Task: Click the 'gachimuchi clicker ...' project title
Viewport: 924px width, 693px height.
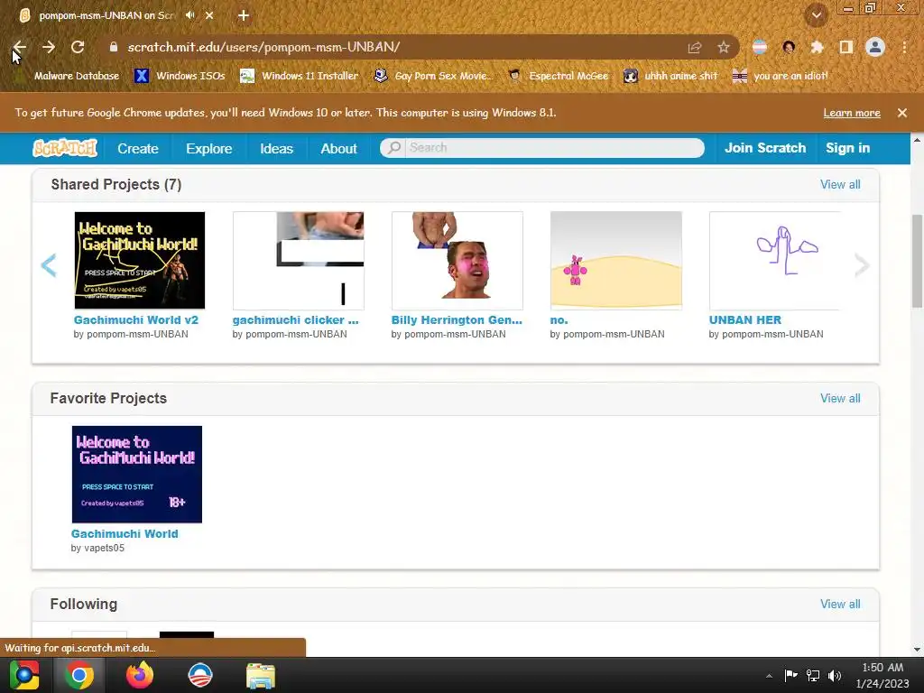Action: pos(295,320)
